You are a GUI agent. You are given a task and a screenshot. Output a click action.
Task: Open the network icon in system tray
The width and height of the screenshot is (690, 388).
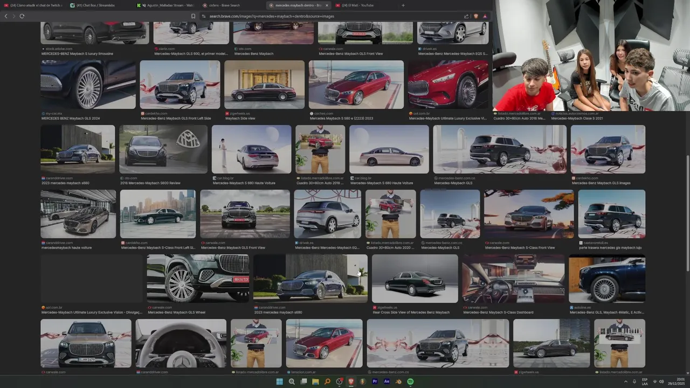(654, 382)
